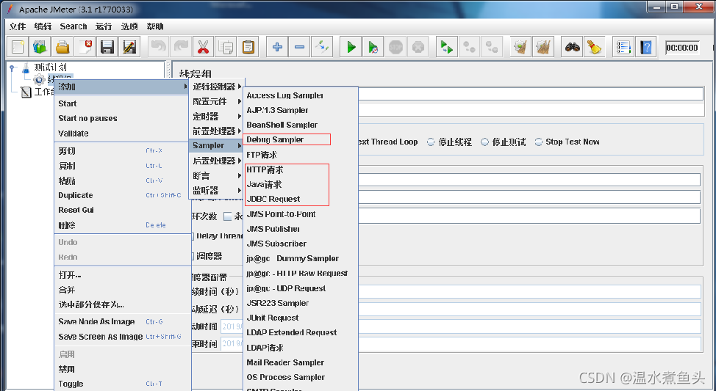Image resolution: width=716 pixels, height=391 pixels.
Task: Click the Open file folder icon
Action: (62, 47)
